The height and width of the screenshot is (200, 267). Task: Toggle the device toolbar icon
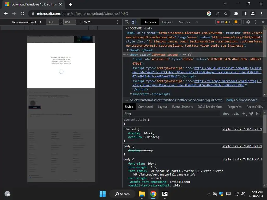134,22
